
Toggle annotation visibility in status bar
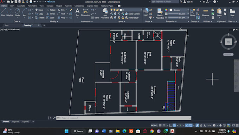coord(197,125)
